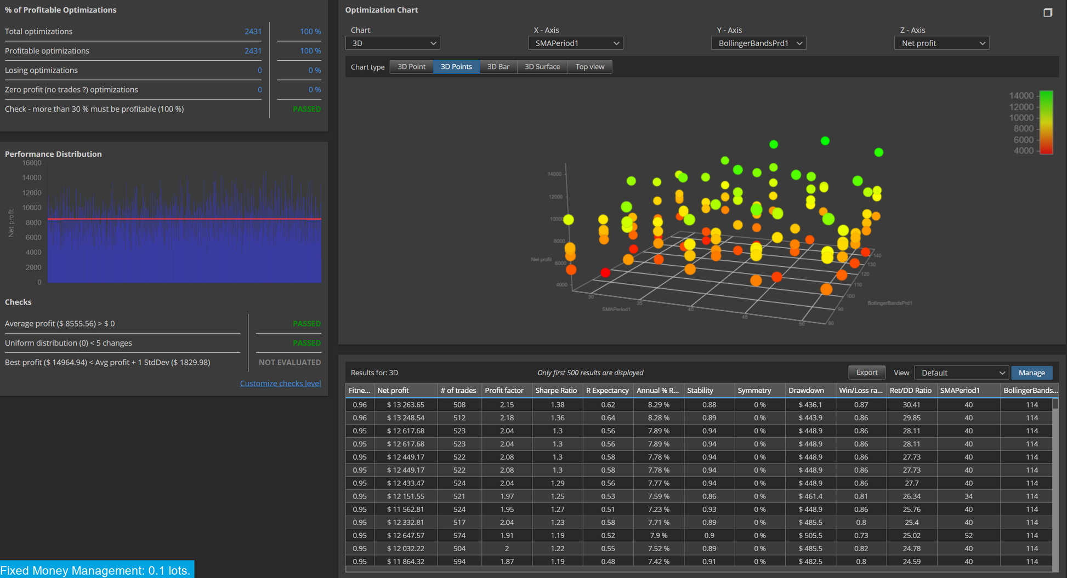This screenshot has width=1067, height=578.
Task: Maximize the Optimization Chart panel icon
Action: [1047, 12]
